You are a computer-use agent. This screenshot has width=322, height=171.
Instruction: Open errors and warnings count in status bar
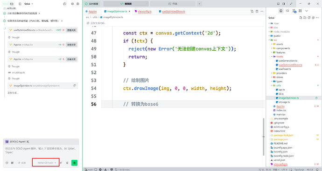[104, 169]
